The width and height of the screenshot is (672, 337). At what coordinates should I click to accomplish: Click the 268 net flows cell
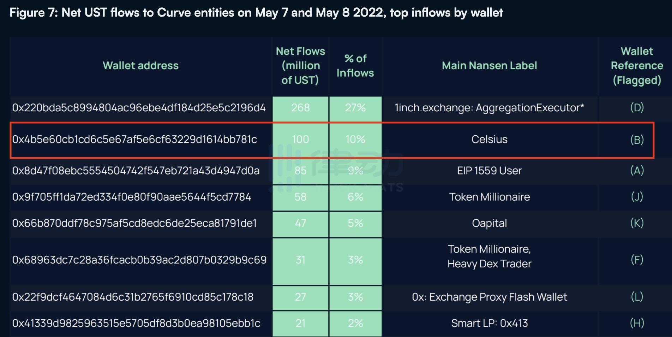(x=300, y=108)
